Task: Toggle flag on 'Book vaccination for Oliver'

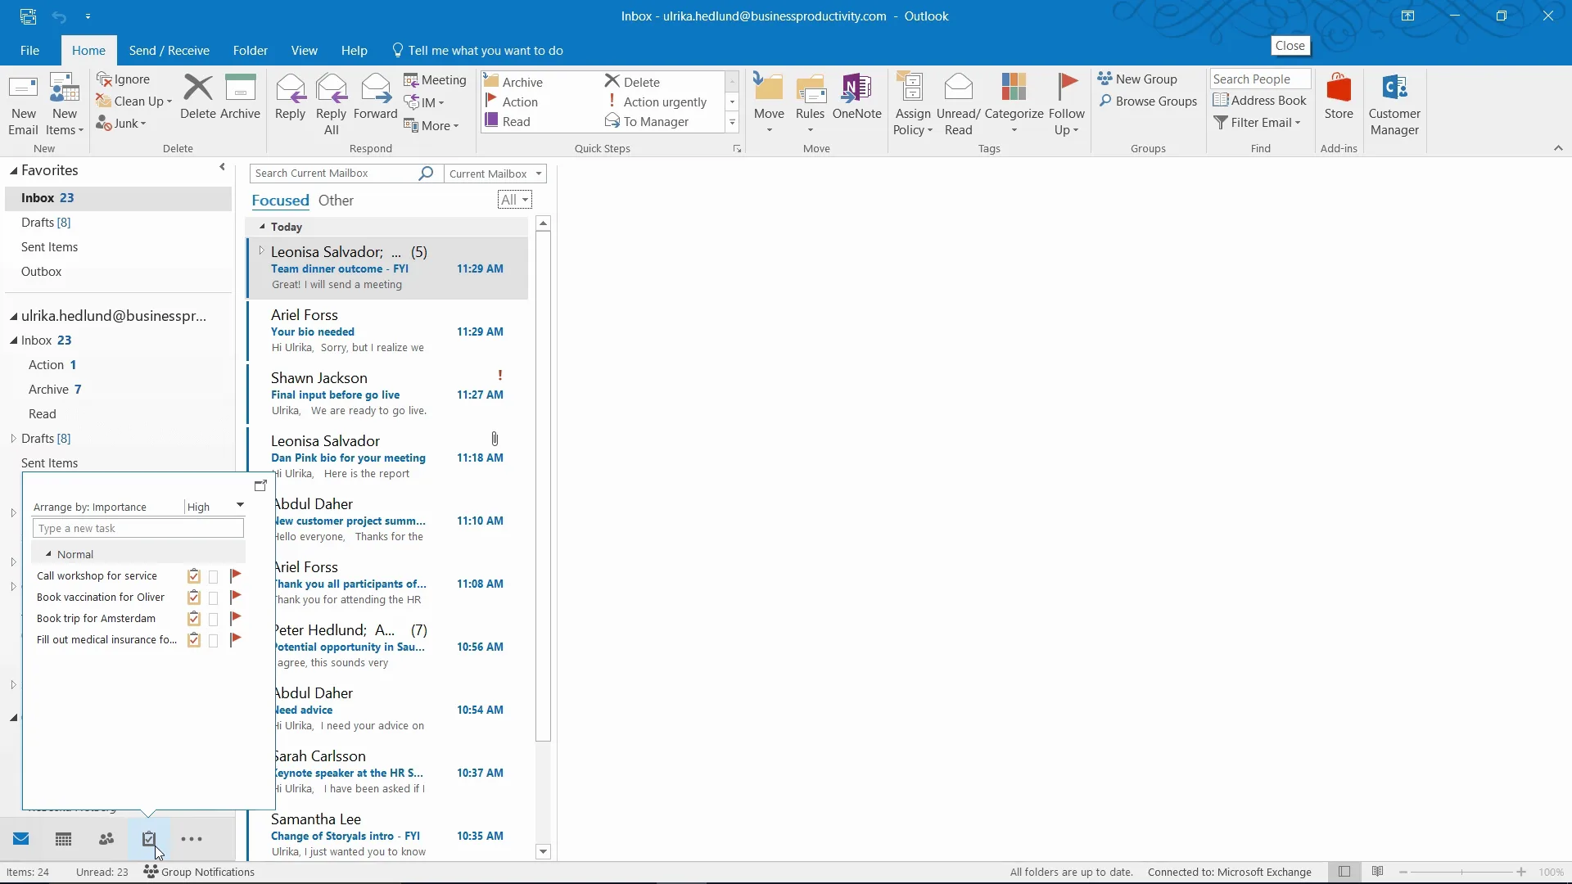Action: pyautogui.click(x=236, y=597)
